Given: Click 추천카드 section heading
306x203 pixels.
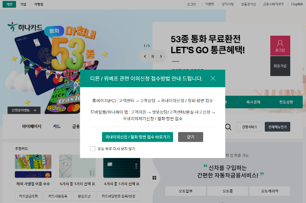Looking at the screenshot, I should (x=22, y=149).
